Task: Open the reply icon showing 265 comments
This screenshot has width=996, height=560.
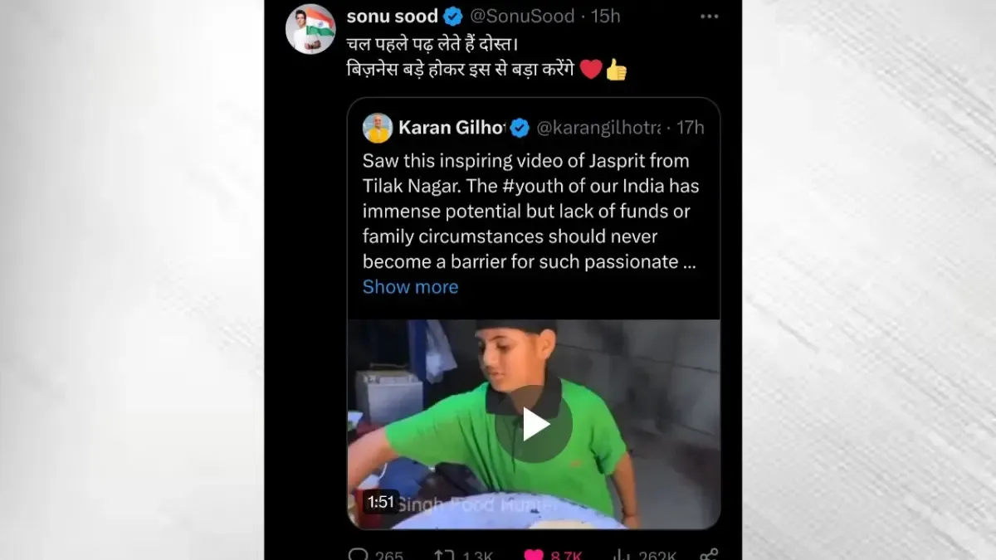Action: (x=359, y=554)
